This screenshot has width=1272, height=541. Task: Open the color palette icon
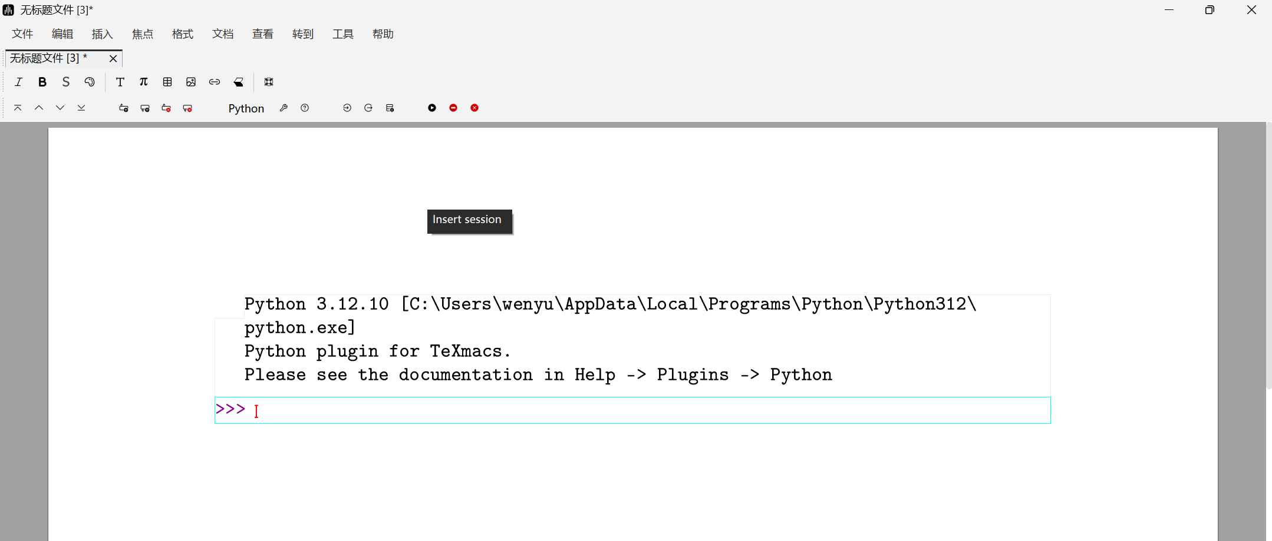[x=90, y=82]
